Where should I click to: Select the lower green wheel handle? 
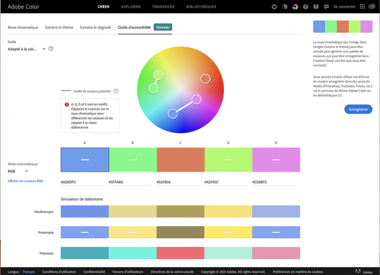coord(153,88)
